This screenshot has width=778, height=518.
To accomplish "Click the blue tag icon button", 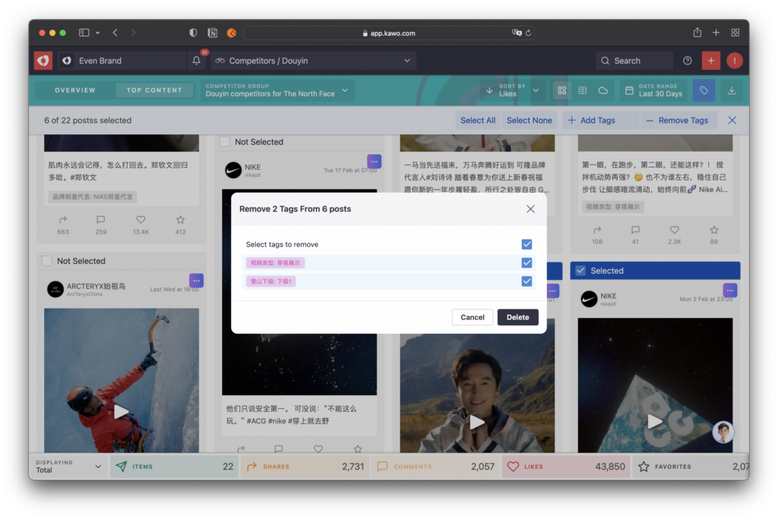I will [704, 90].
